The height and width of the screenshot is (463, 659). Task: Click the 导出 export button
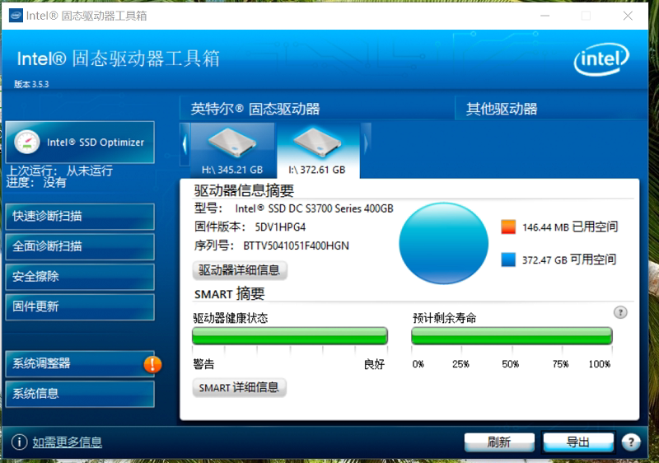(x=578, y=442)
